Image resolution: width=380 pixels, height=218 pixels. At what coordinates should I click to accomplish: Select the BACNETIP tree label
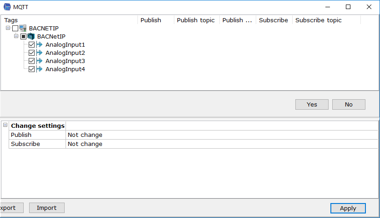(x=44, y=29)
